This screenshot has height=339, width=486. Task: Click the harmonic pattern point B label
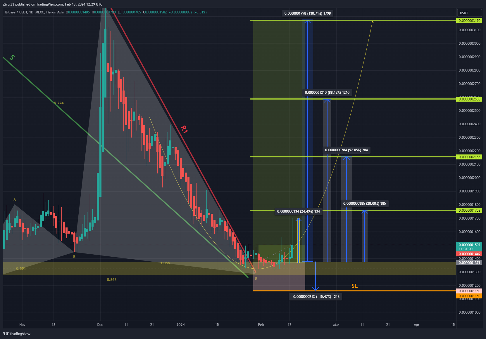(x=74, y=257)
